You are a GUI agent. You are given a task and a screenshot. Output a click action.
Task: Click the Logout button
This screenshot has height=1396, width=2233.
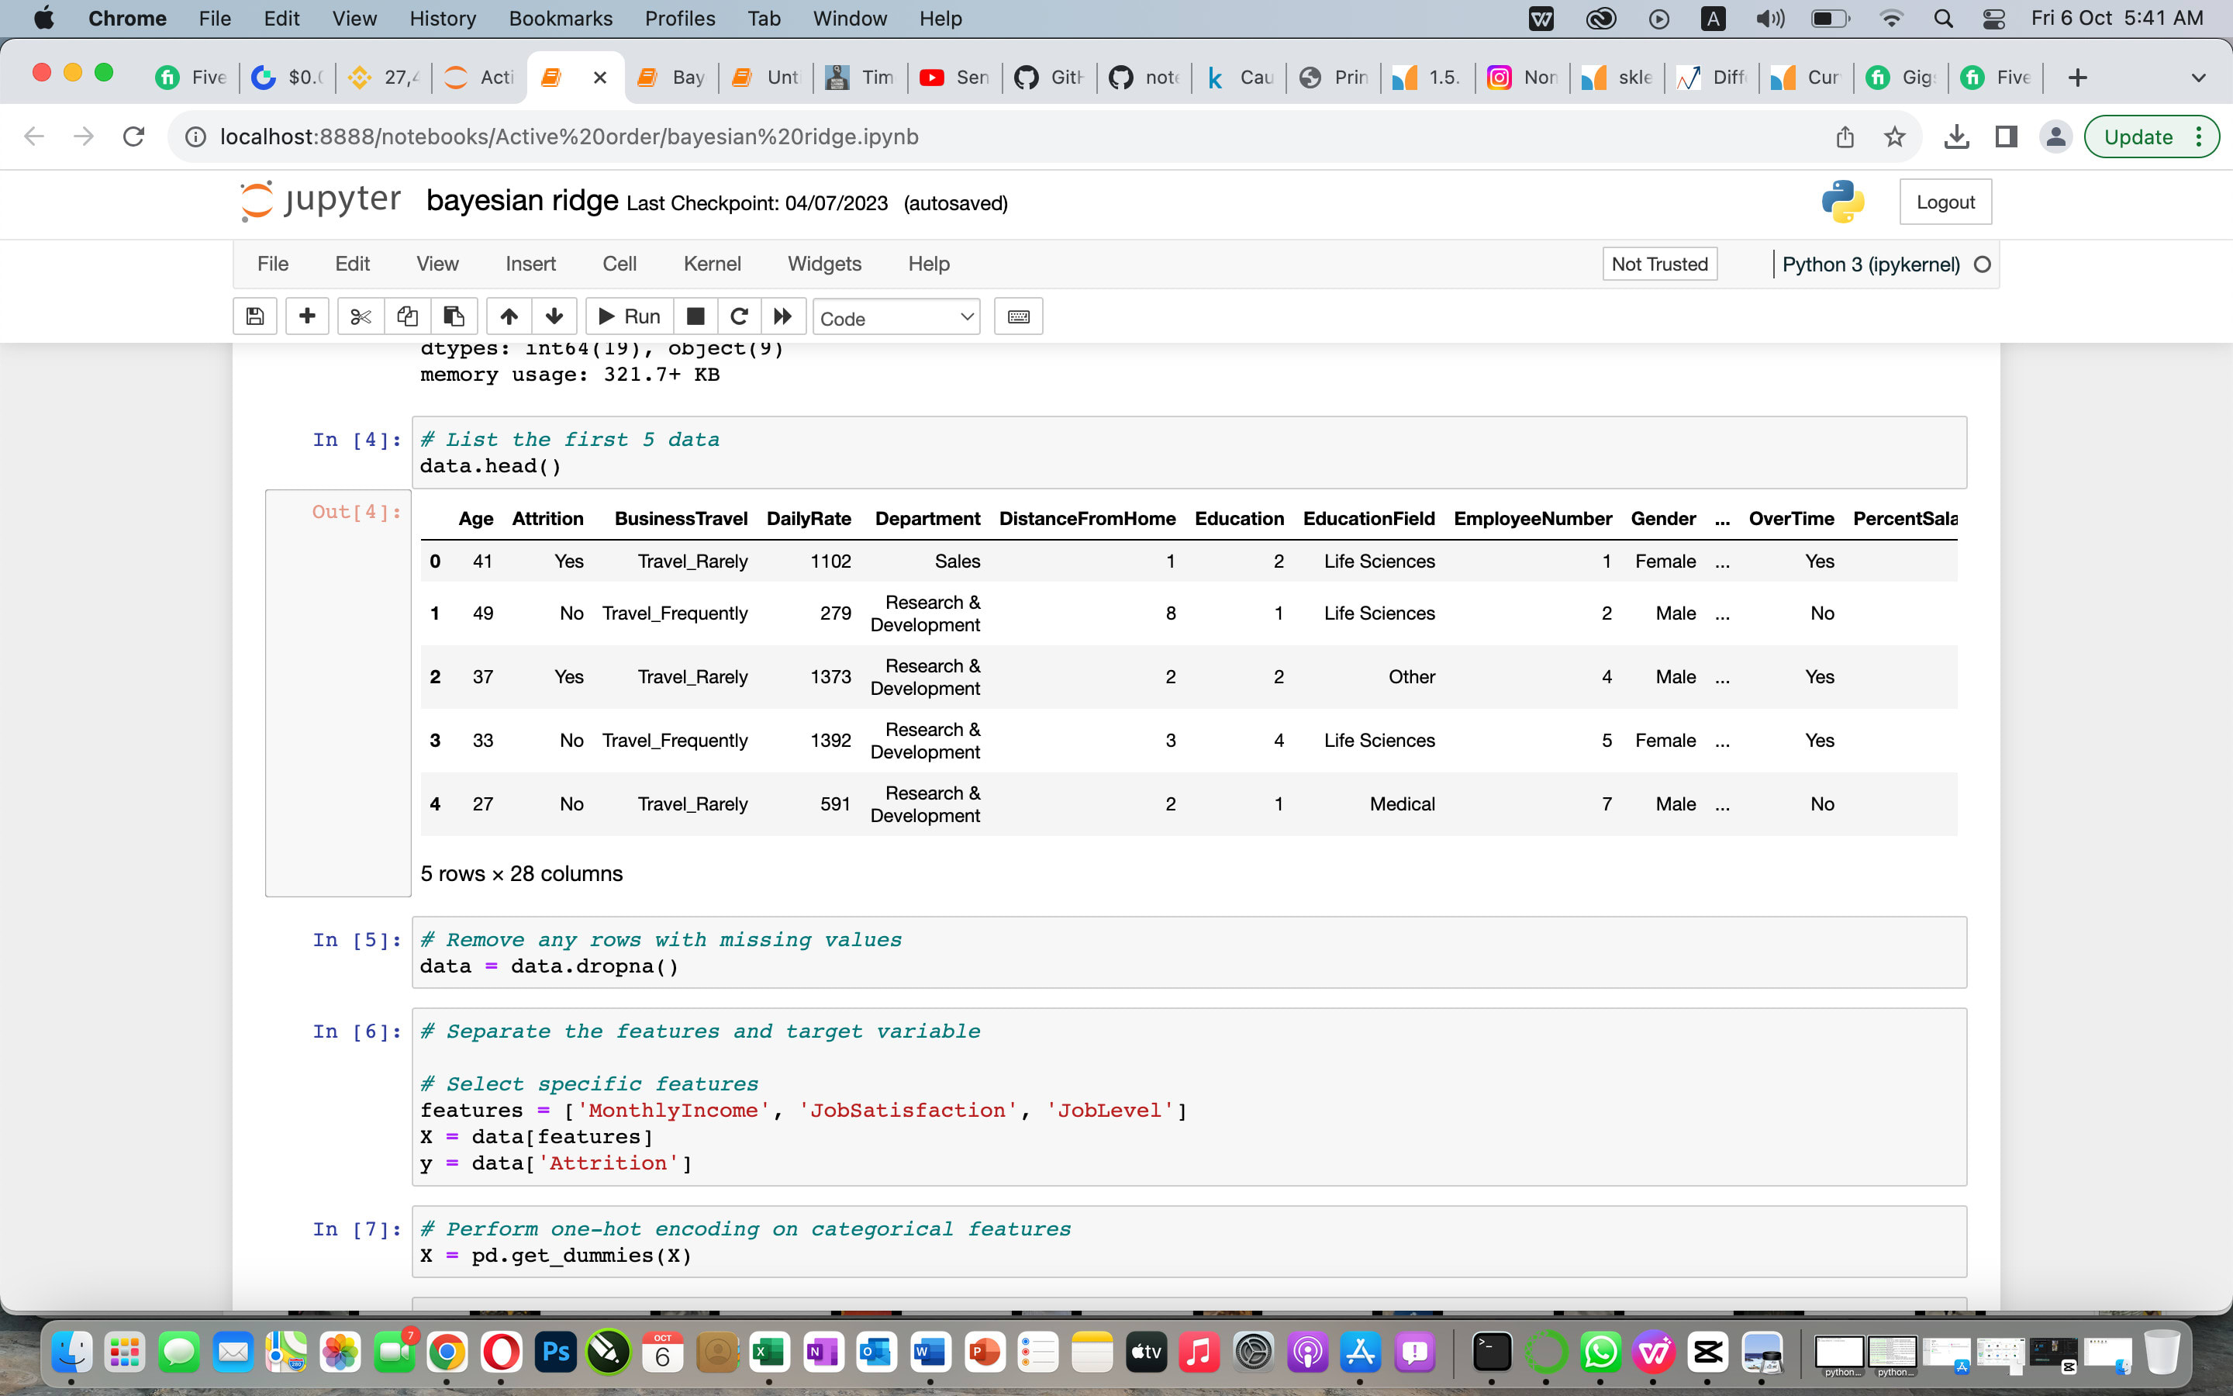1945,202
